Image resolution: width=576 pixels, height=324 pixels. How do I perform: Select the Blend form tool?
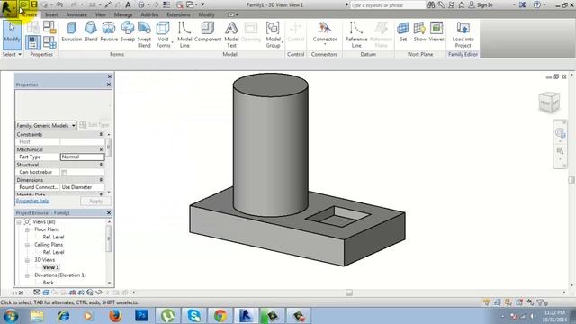click(91, 31)
